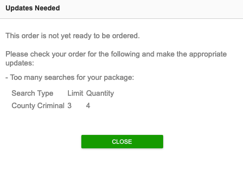
Task: Click the Limit value 3
Action: click(x=69, y=106)
